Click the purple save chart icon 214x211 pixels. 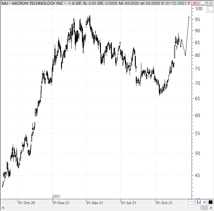tap(198, 202)
